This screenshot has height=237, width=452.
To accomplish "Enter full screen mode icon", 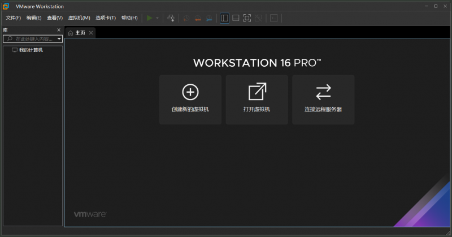I will [247, 18].
